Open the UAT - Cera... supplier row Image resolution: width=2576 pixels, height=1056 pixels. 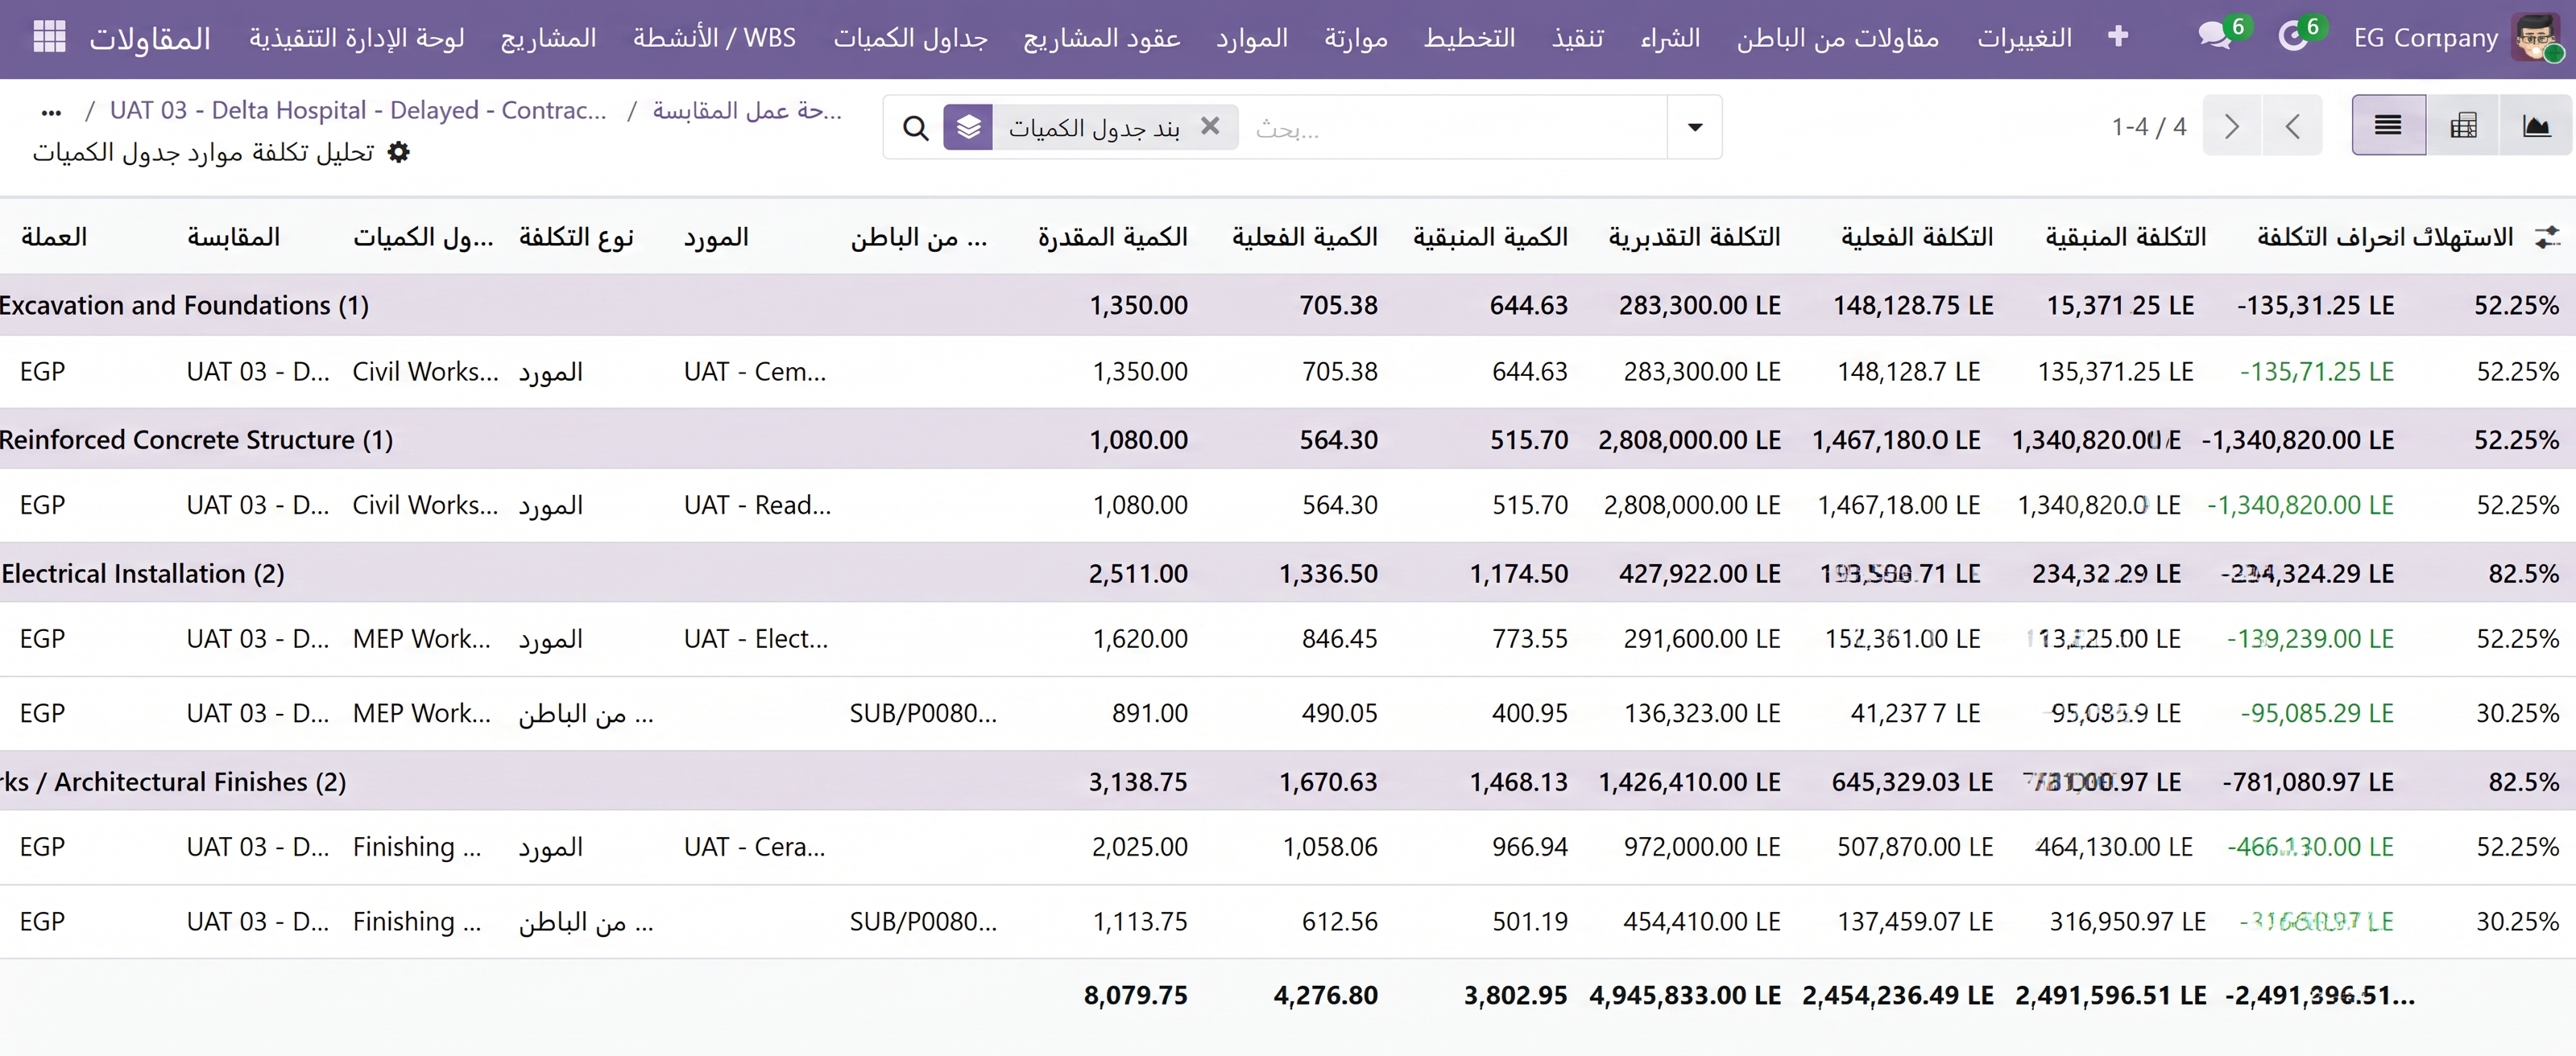pos(755,846)
